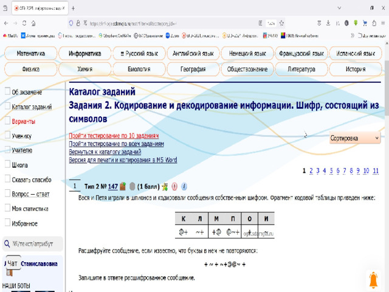The height and width of the screenshot is (292, 389).
Task: Toggle the Варианты checkbox
Action: (x=7, y=120)
